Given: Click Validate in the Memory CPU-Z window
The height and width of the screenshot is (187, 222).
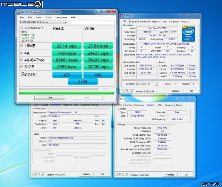Looking at the screenshot, I should click(x=170, y=175).
